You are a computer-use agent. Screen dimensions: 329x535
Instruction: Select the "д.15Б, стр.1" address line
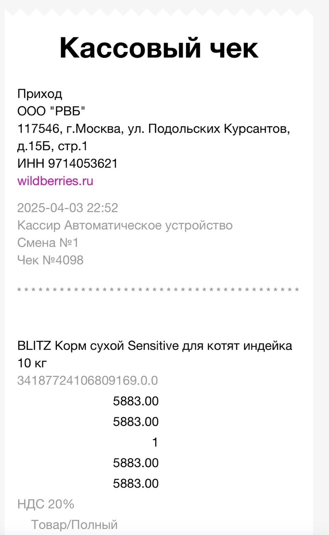[52, 146]
